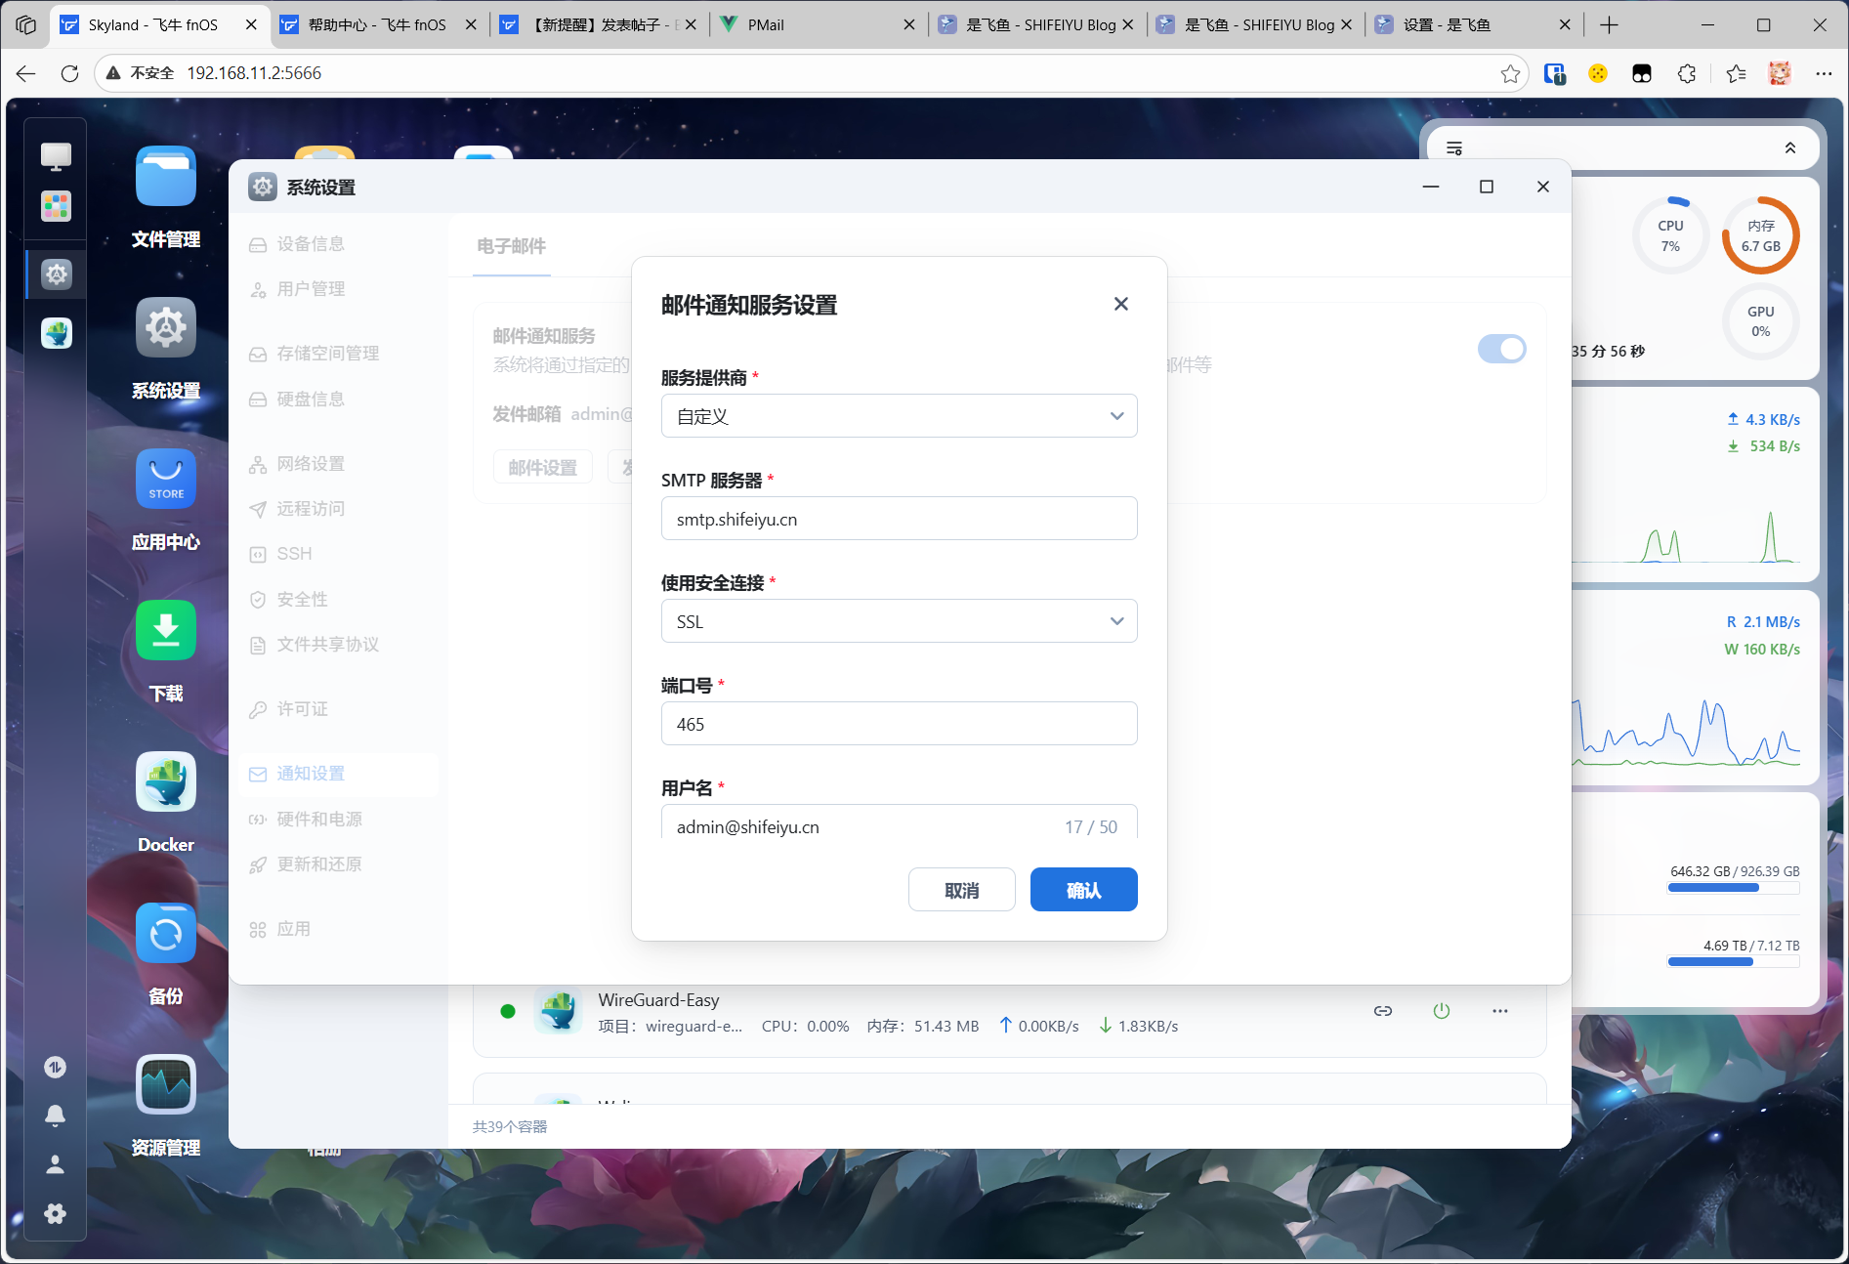Click the show-desktop monitor icon in dock
This screenshot has width=1849, height=1264.
tap(56, 155)
